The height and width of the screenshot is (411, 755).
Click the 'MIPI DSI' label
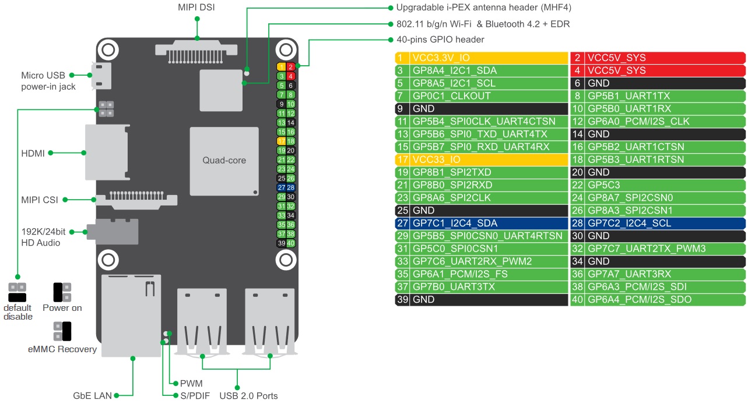[x=197, y=8]
